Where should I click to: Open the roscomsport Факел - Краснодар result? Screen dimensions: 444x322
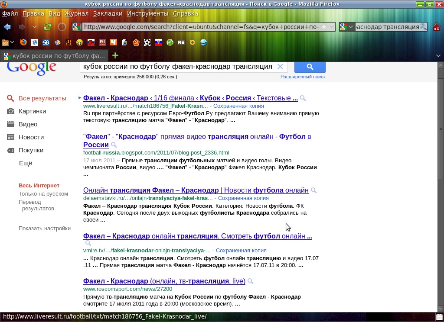164,281
